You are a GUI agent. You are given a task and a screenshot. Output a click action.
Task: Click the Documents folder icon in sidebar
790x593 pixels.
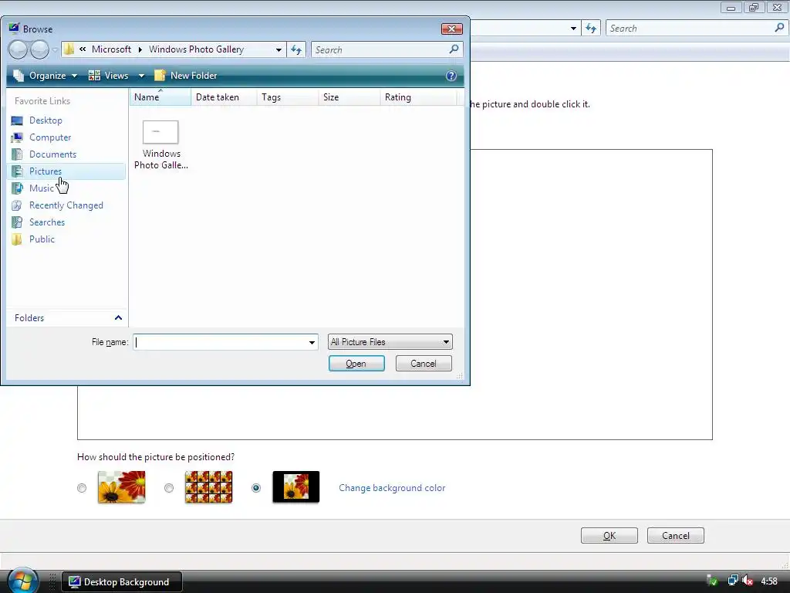click(17, 154)
